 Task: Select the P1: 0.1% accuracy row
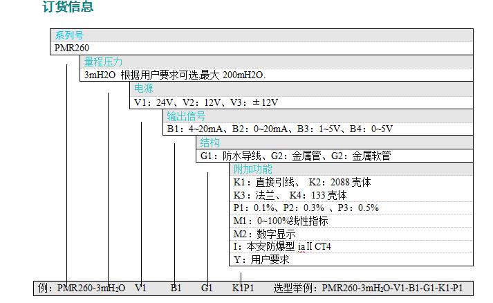(x=306, y=208)
